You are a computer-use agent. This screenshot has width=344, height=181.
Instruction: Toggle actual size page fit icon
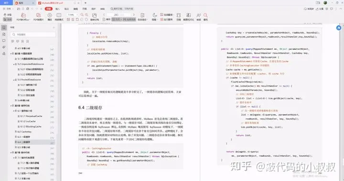[x=68, y=19]
